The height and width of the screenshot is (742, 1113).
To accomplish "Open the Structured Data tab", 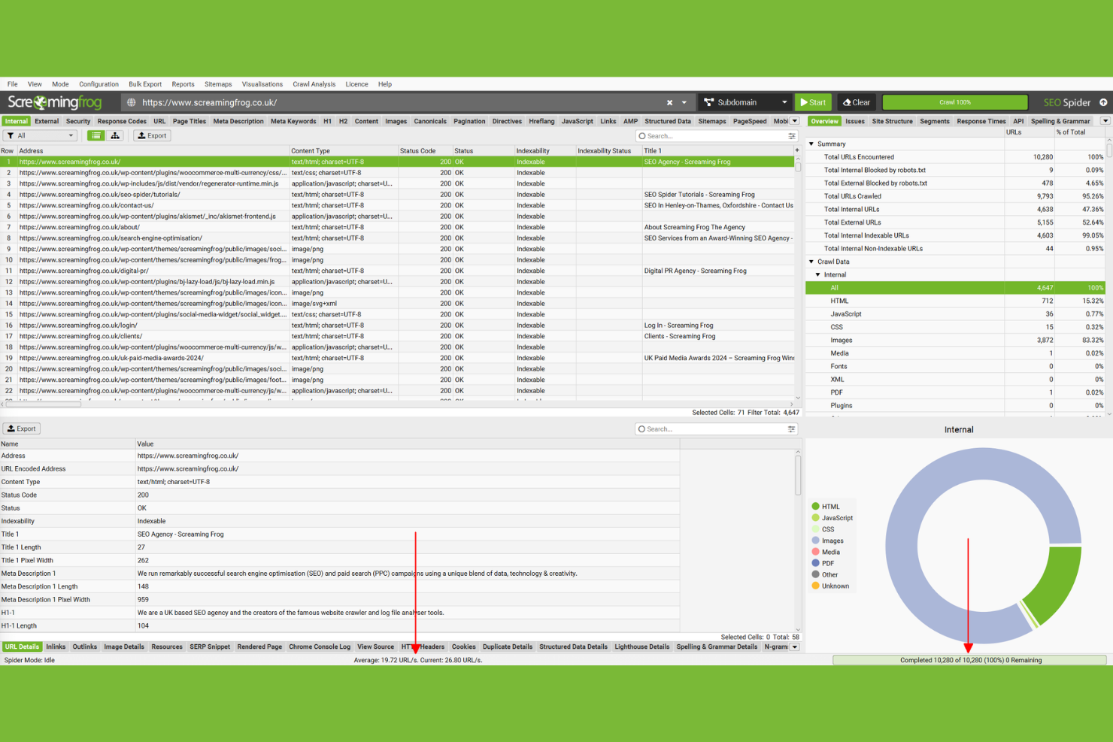I will click(668, 121).
